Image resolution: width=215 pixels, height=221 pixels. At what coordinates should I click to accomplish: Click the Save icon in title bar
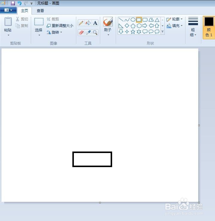[x=13, y=3]
